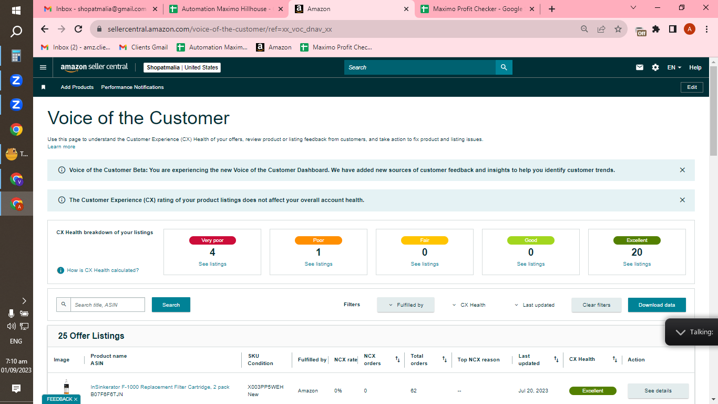Close the FEEDBACK tab at the bottom
718x404 pixels.
[x=76, y=399]
